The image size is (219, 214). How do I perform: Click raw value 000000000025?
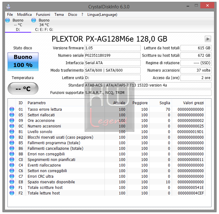[x=191, y=126]
